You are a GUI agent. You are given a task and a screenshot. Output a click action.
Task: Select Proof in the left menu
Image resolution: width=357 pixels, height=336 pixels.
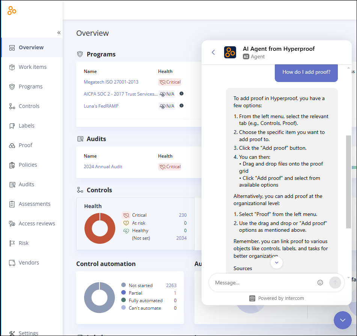coord(32,145)
